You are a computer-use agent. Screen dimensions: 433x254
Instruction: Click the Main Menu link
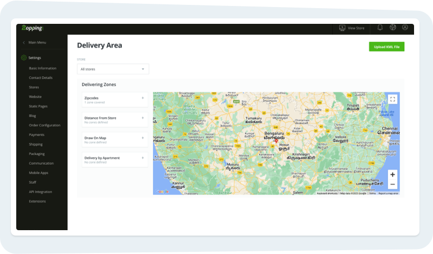pyautogui.click(x=37, y=43)
